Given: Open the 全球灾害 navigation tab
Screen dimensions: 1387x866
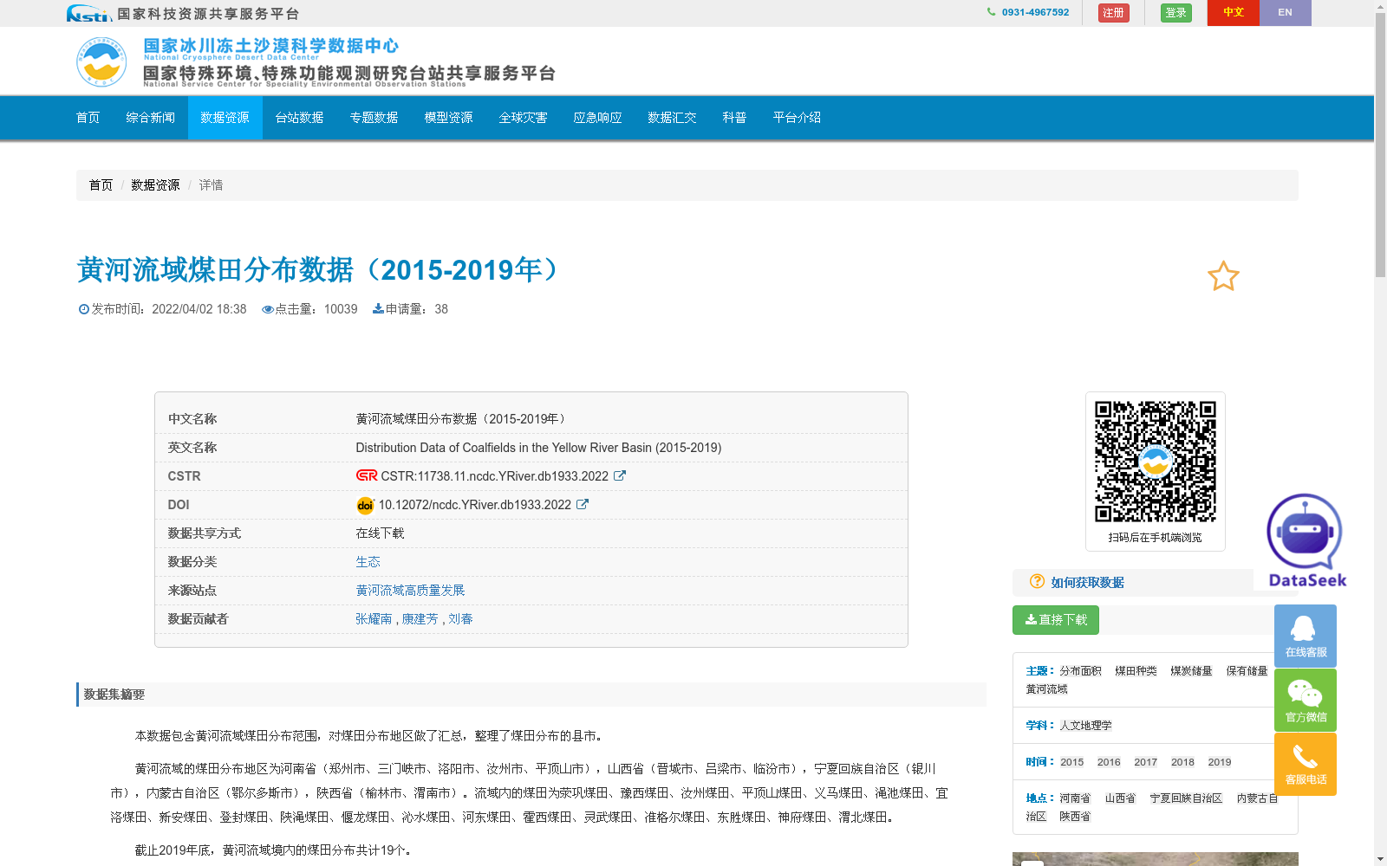Looking at the screenshot, I should point(524,118).
